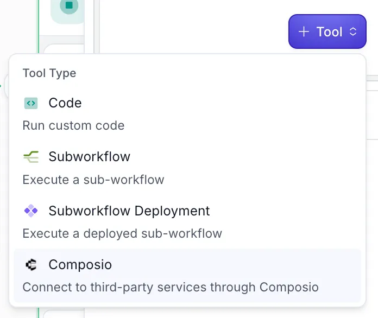Click the Composio logo icon

31,264
